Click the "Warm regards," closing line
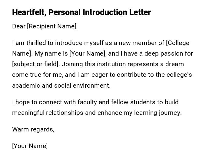The height and width of the screenshot is (165, 212). click(x=33, y=129)
